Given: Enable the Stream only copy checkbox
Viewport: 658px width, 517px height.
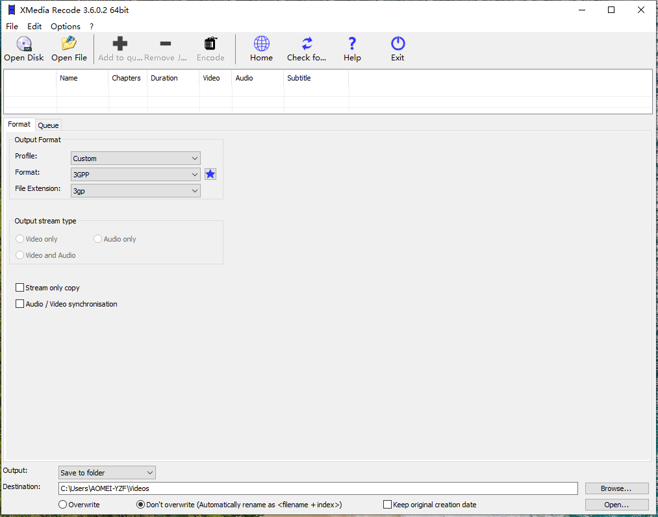Looking at the screenshot, I should pos(19,288).
